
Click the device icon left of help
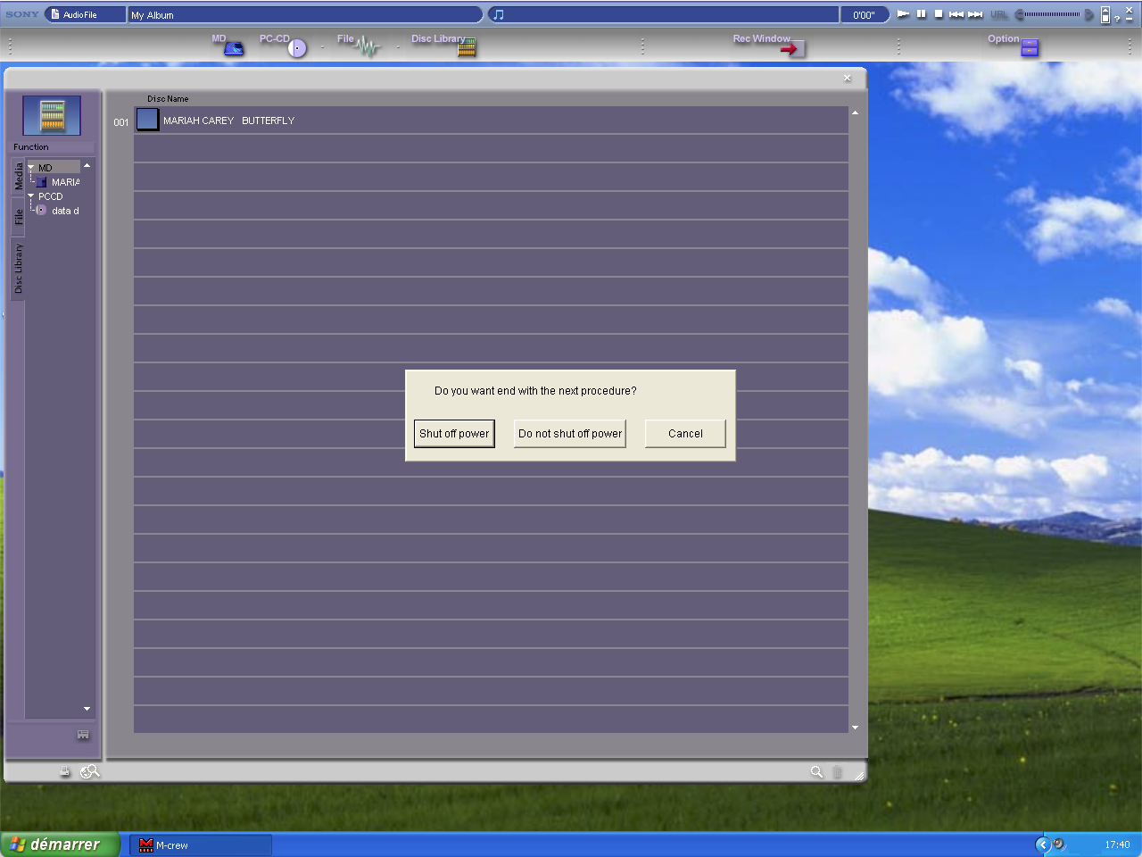click(1105, 14)
